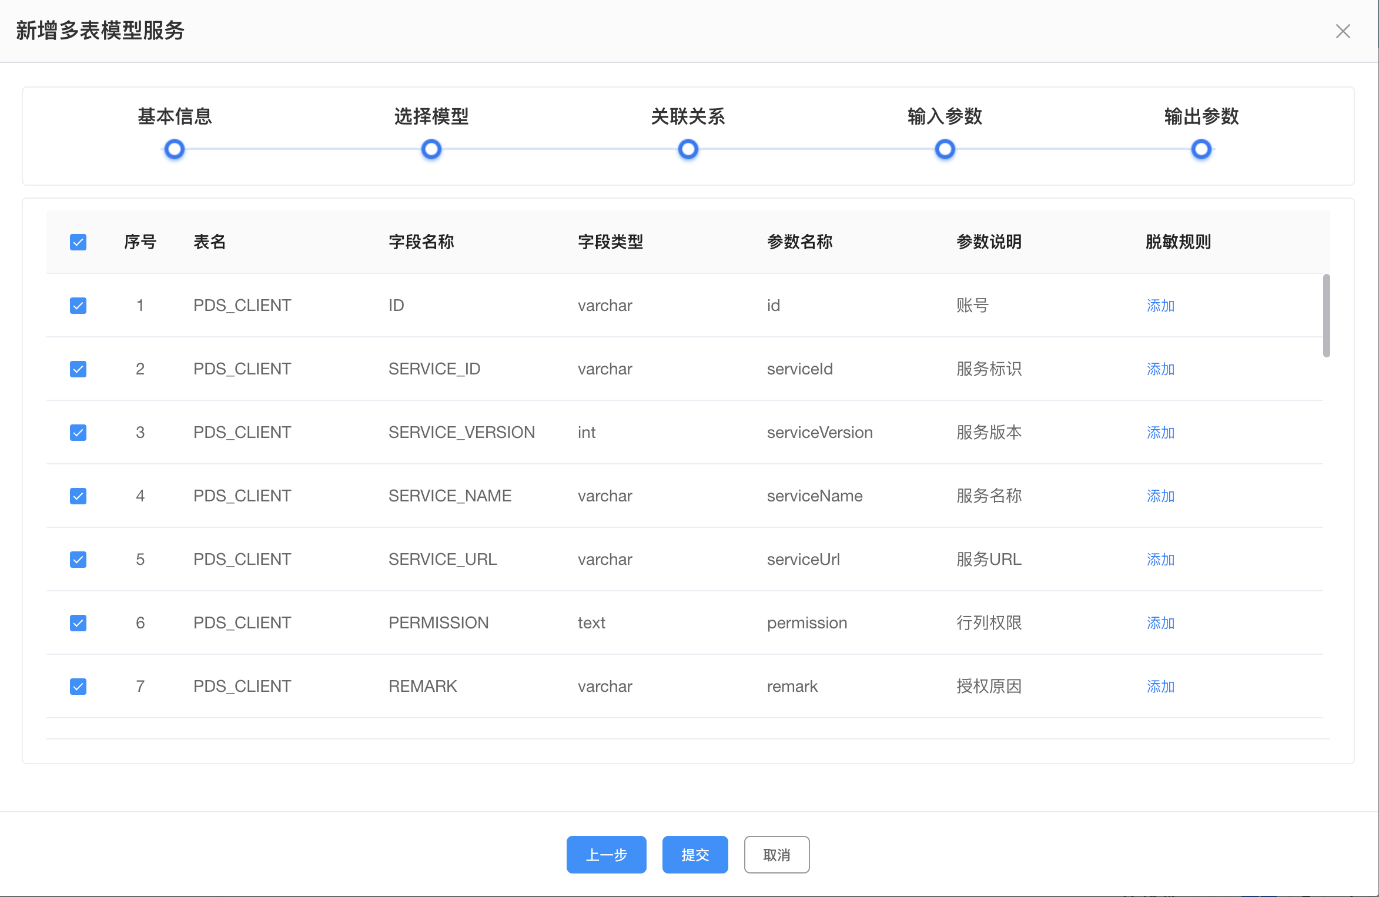Click the 参数名称 column header

(x=800, y=242)
